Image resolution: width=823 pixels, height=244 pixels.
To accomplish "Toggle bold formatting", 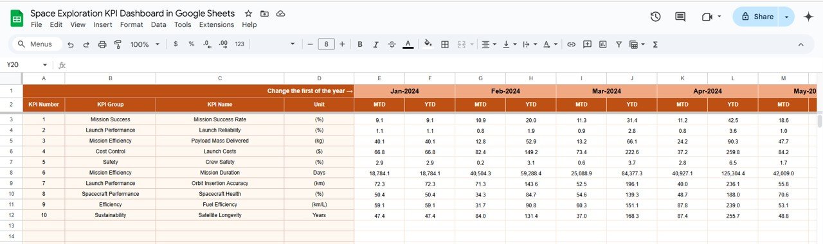I will coord(360,44).
